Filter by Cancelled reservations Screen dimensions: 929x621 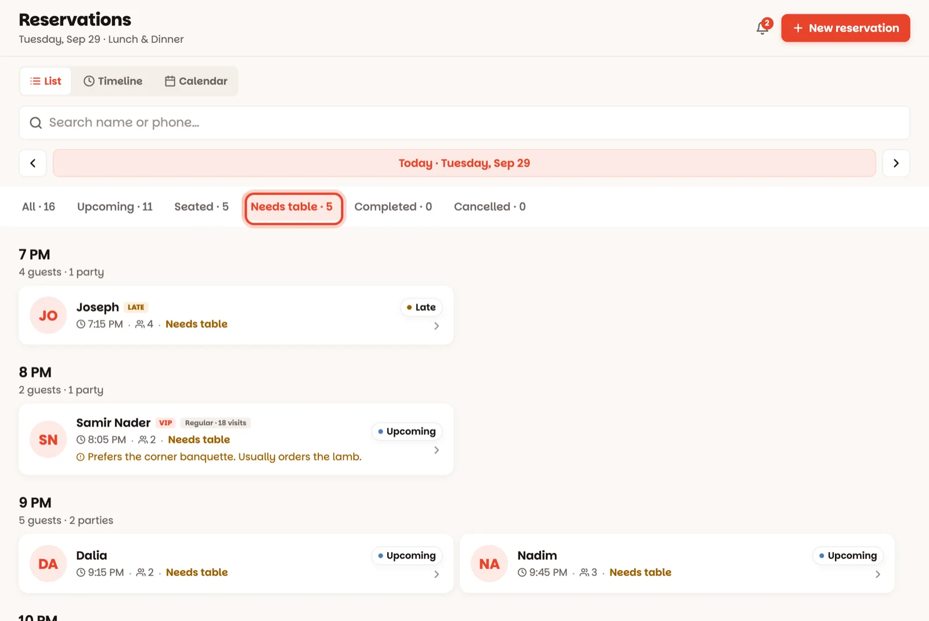tap(489, 207)
